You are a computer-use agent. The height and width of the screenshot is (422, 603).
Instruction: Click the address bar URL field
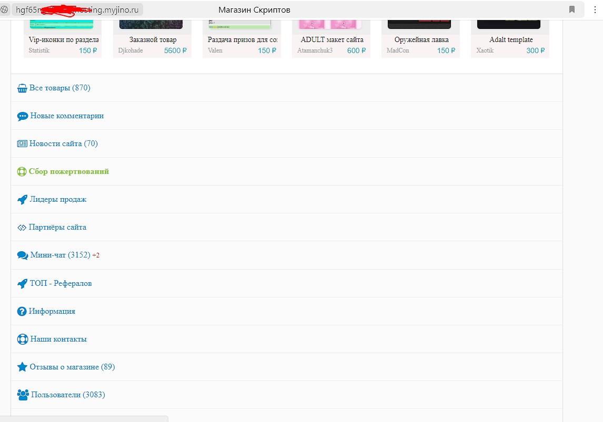coord(78,9)
